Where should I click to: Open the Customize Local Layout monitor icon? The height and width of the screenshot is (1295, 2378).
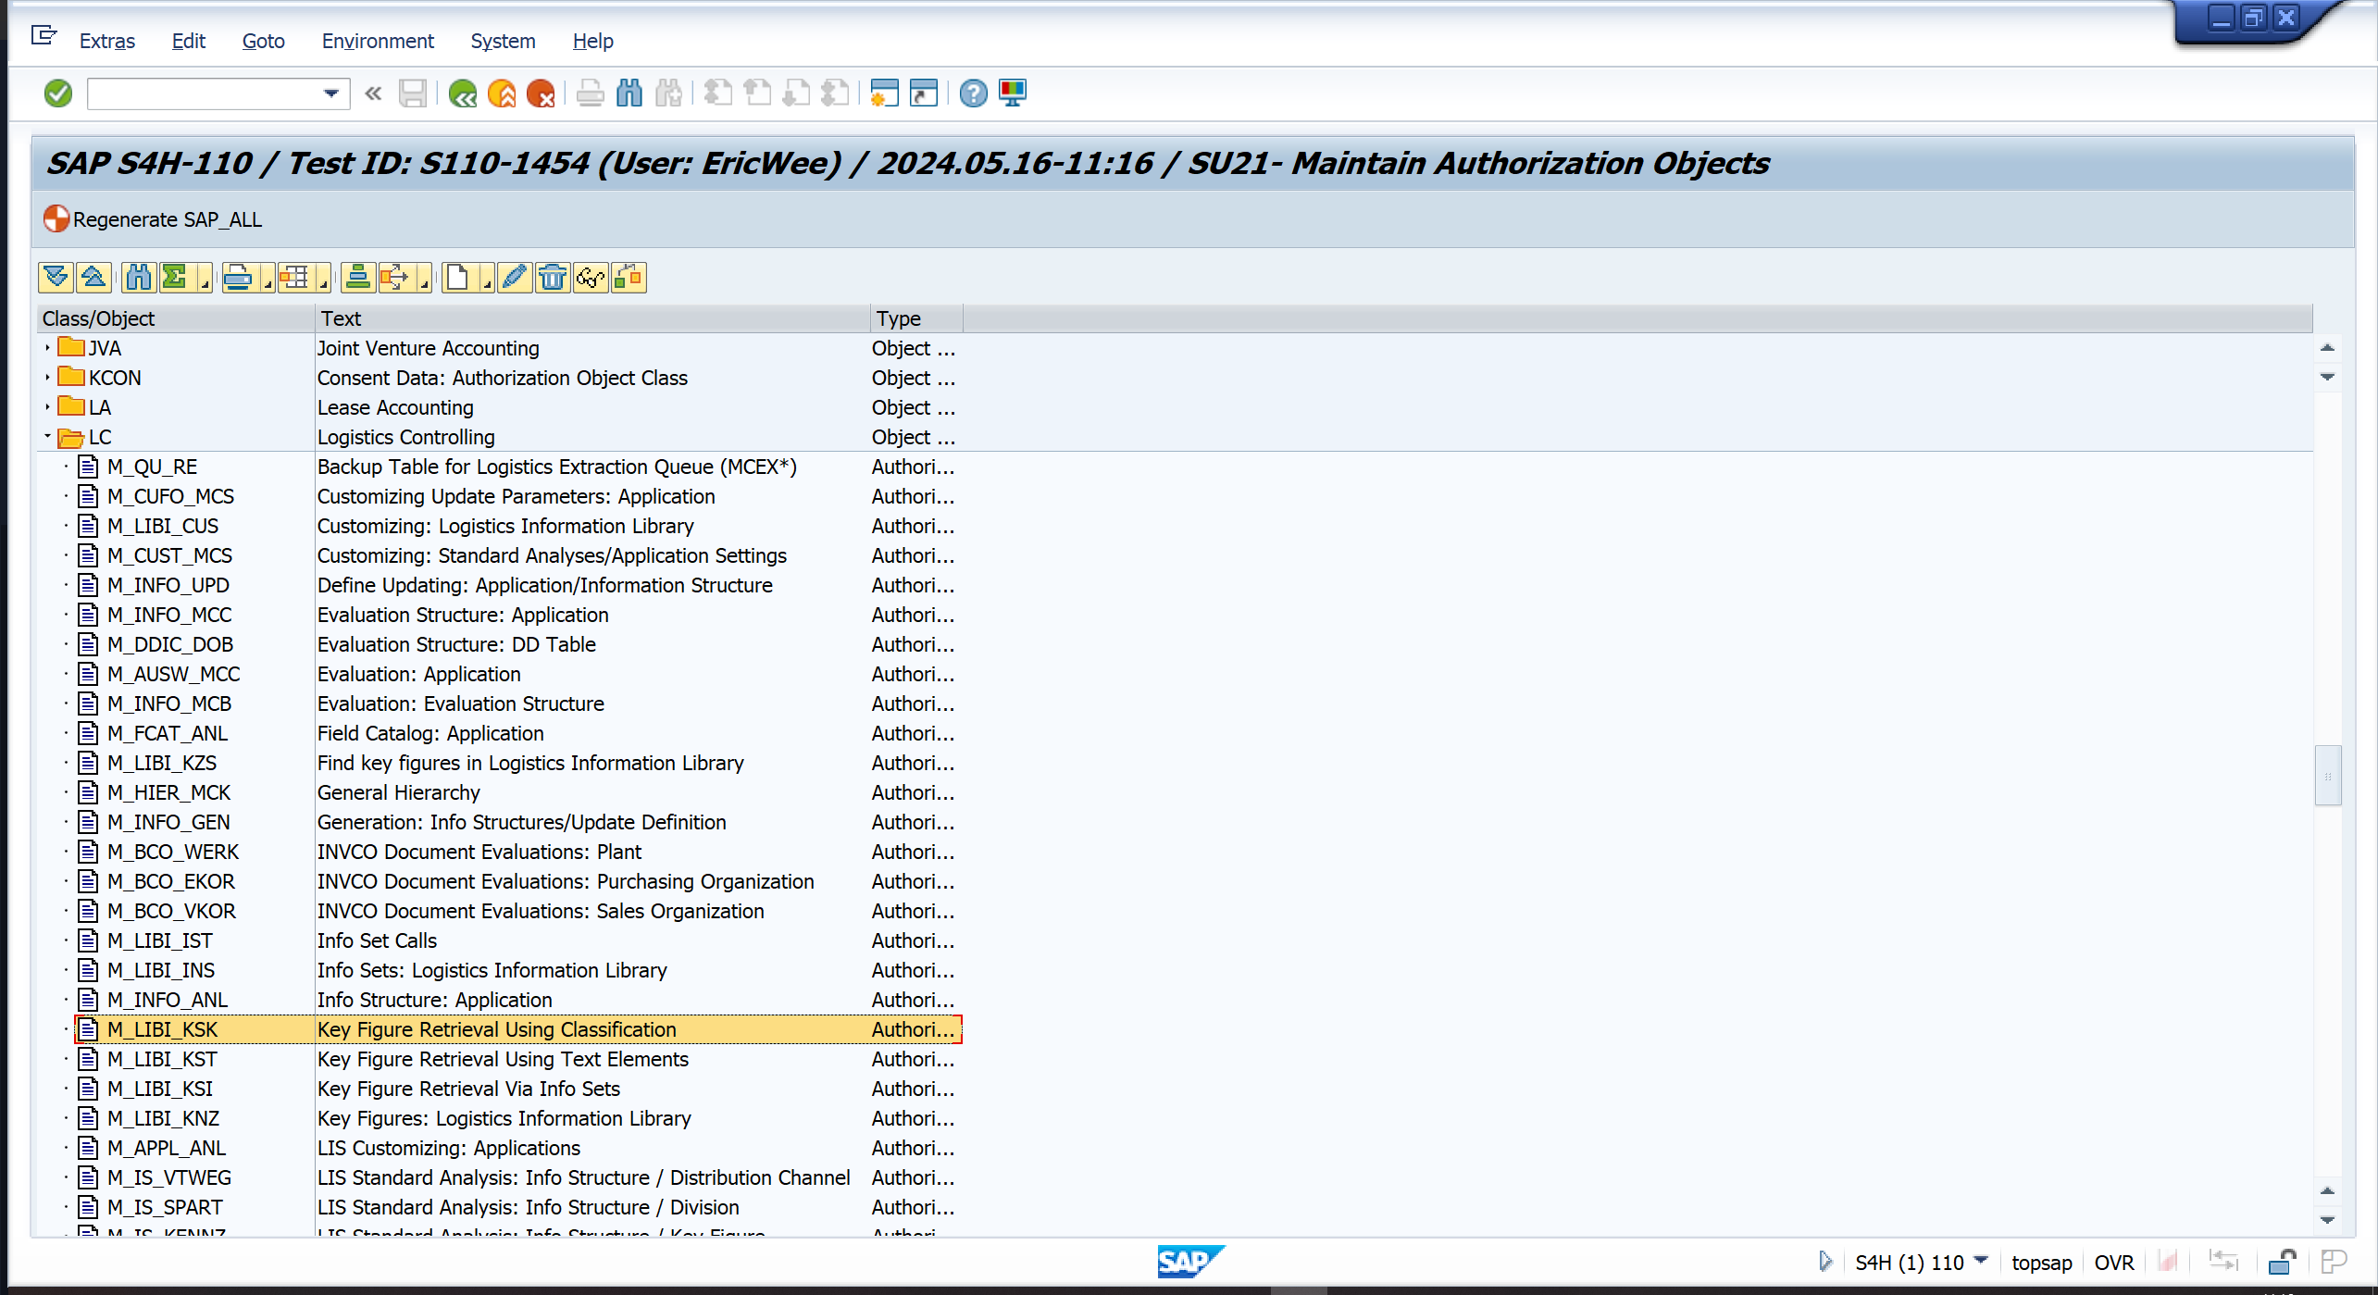(x=1013, y=93)
